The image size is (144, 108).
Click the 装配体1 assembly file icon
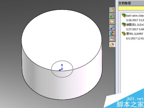tap(124, 24)
